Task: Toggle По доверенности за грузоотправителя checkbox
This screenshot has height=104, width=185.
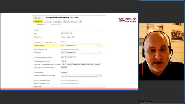Action: tap(62, 42)
